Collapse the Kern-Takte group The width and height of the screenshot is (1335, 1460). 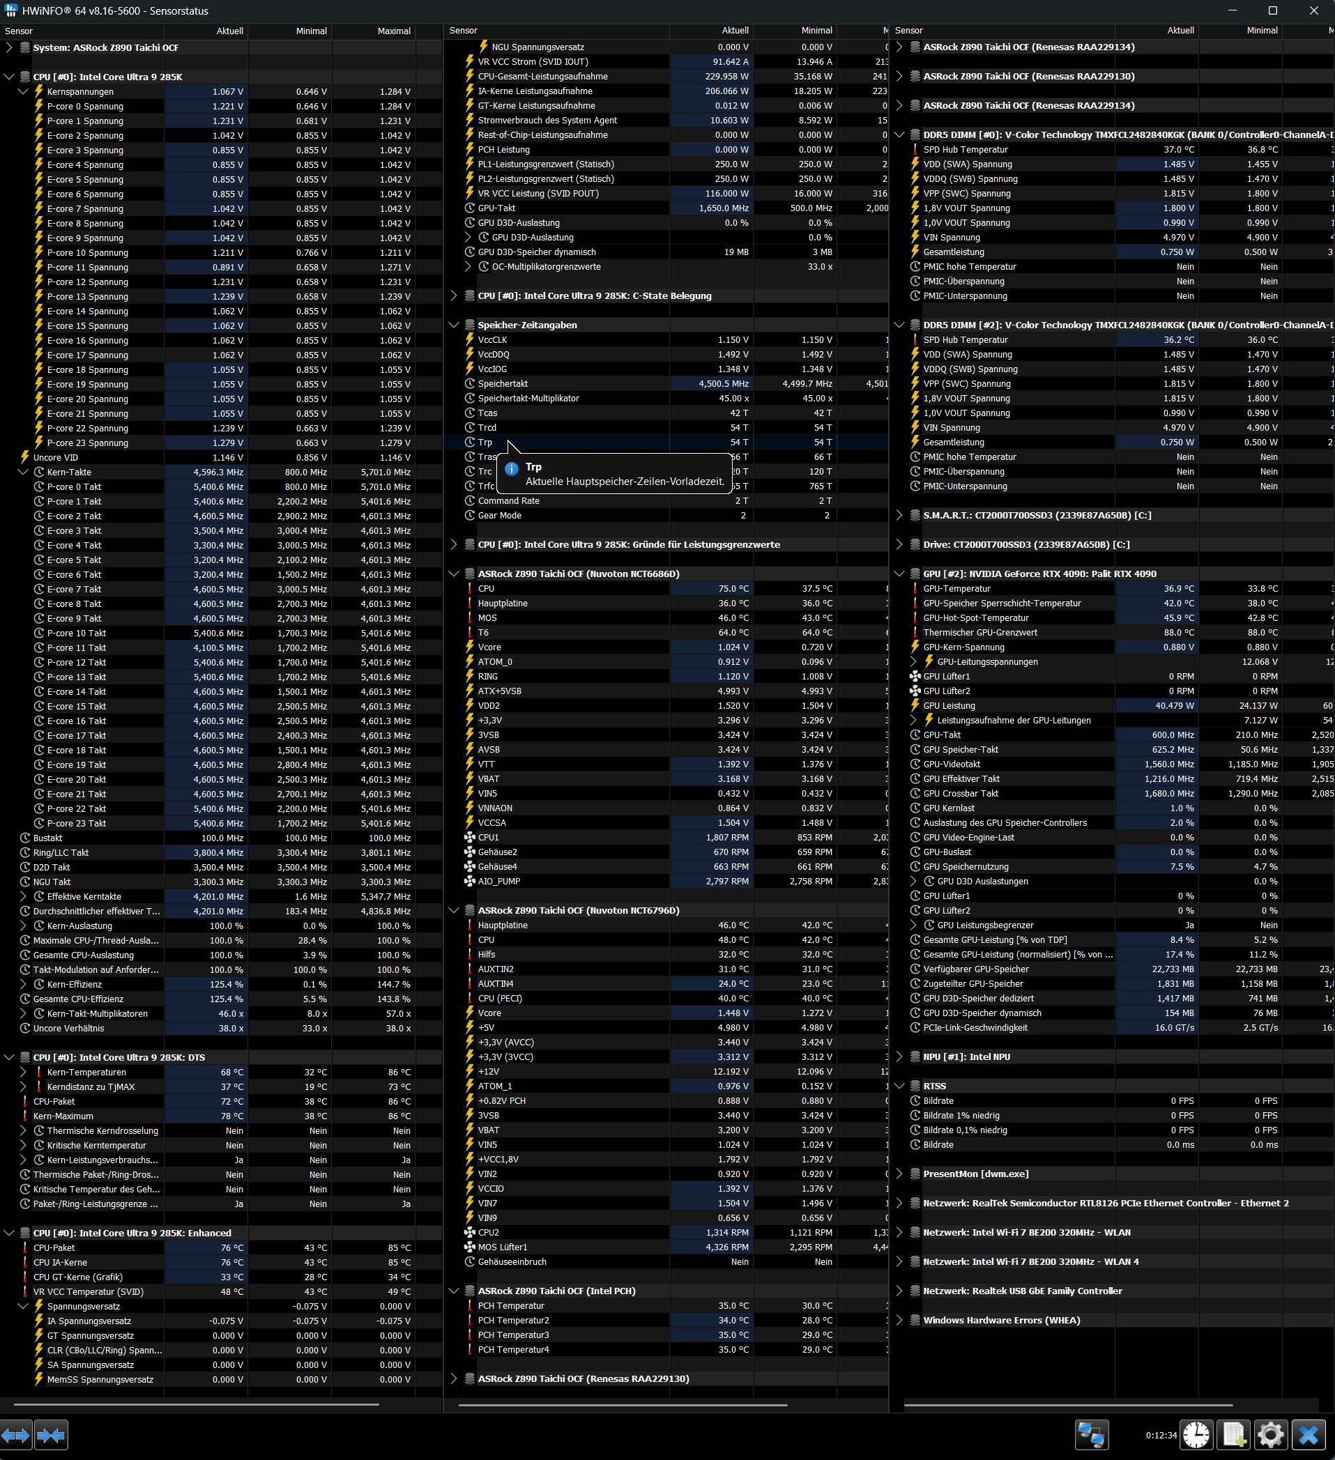coord(23,472)
